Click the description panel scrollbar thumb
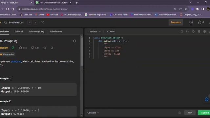 [x=82, y=51]
